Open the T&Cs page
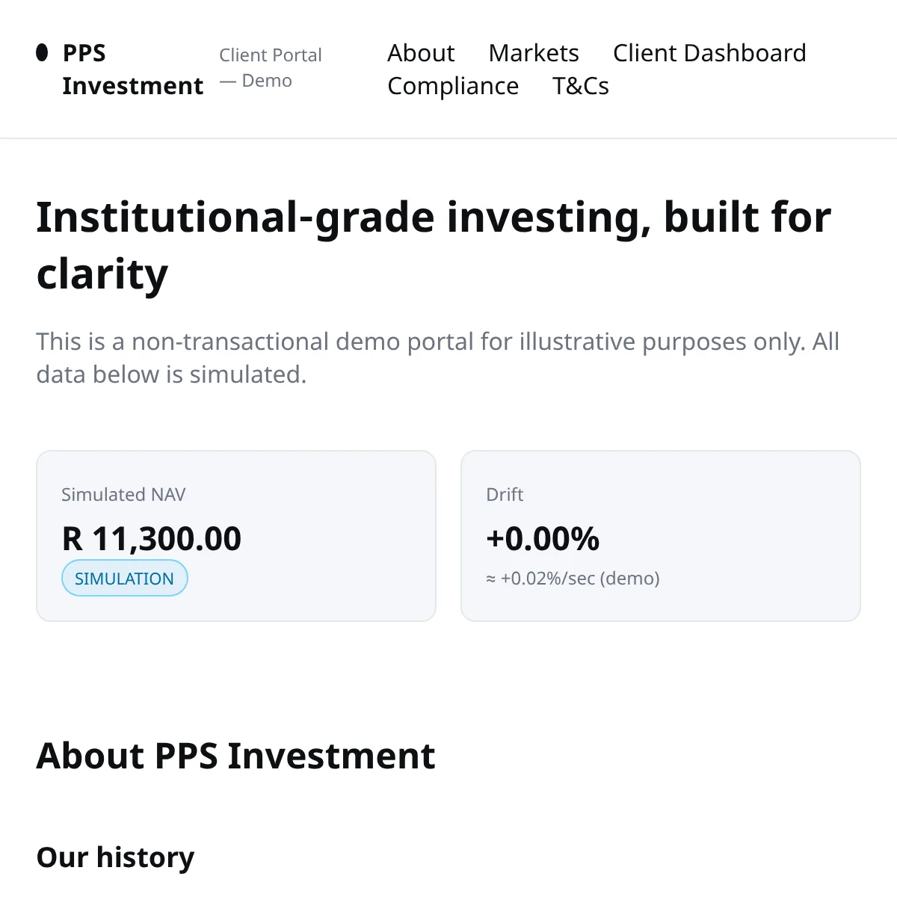This screenshot has width=897, height=897. coord(581,86)
